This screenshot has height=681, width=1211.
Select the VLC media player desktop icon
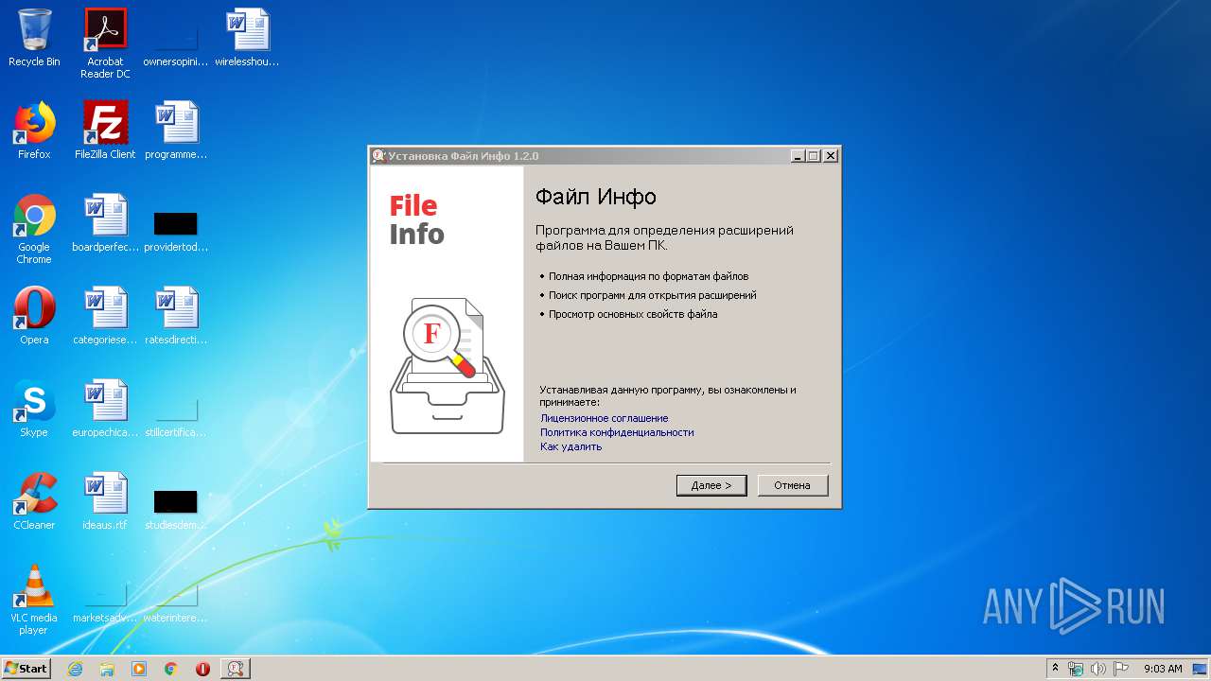[34, 600]
